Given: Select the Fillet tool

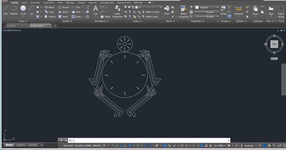Looking at the screenshot, I should (76, 12).
